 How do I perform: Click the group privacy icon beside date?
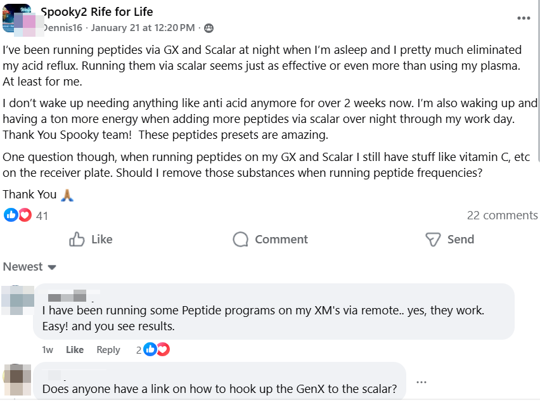pyautogui.click(x=209, y=28)
